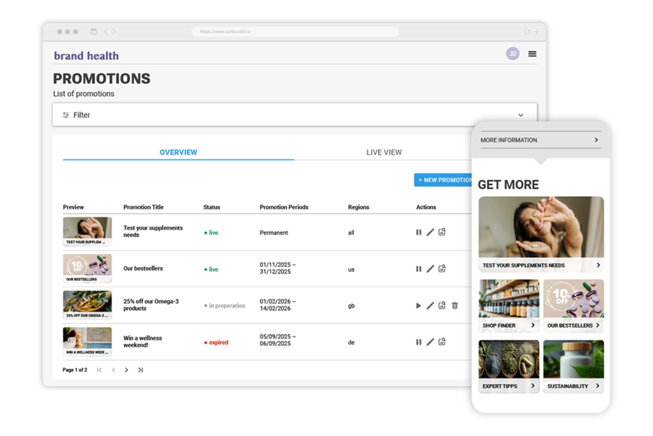Open the brand health logo link
This screenshot has width=653, height=436.
86,56
